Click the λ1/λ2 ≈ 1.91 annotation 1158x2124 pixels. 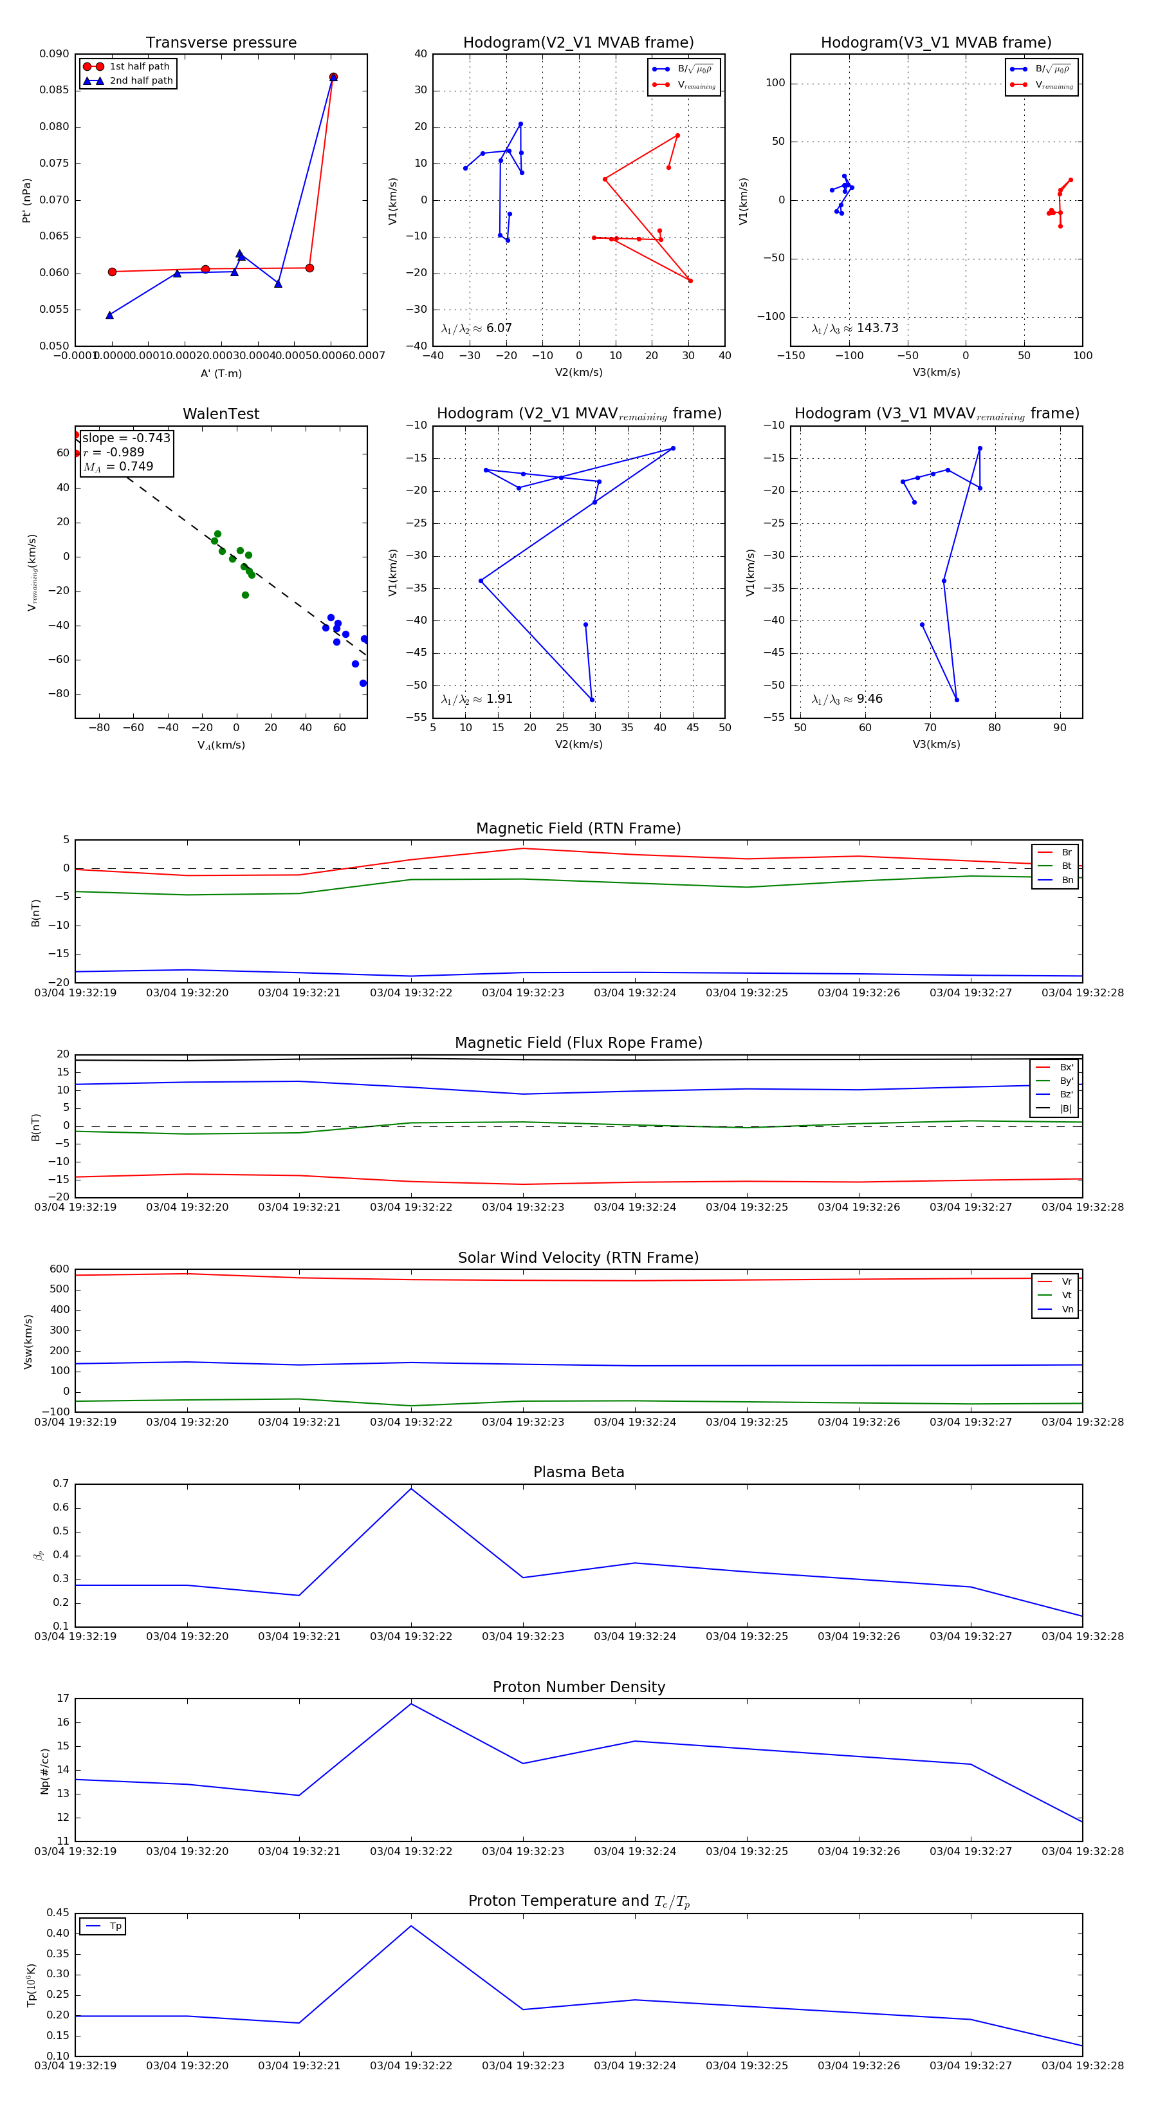click(476, 699)
